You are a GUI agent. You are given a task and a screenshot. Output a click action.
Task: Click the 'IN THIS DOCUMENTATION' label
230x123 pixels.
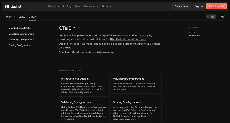(x=70, y=71)
